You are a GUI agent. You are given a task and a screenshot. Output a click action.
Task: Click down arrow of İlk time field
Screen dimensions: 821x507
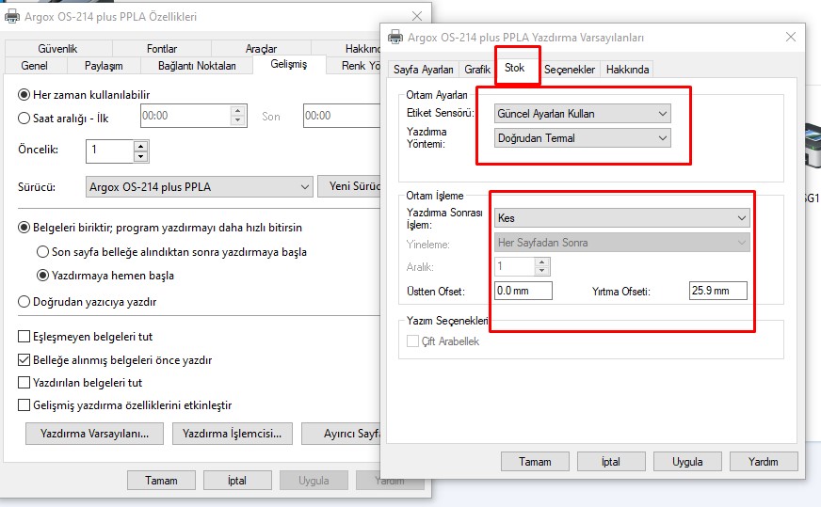[237, 120]
